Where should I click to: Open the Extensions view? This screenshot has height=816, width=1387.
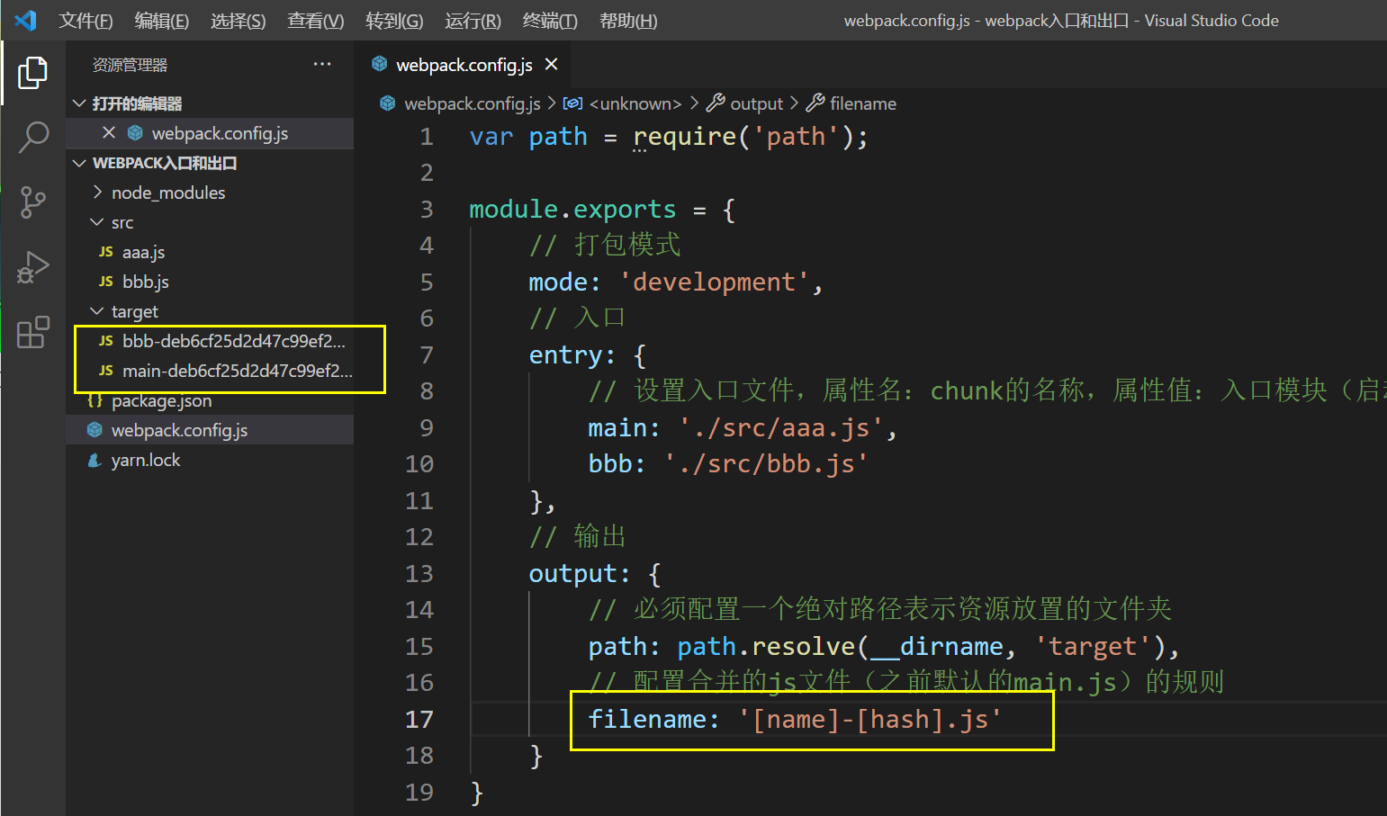(32, 332)
